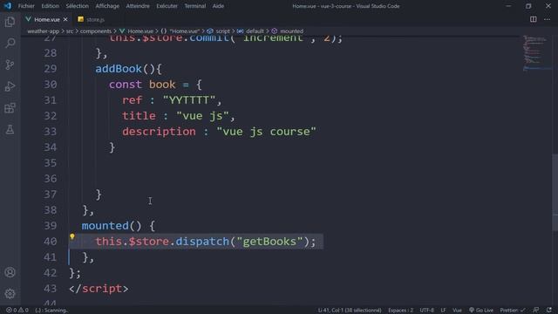Place cursor on addBook method name

(x=119, y=69)
